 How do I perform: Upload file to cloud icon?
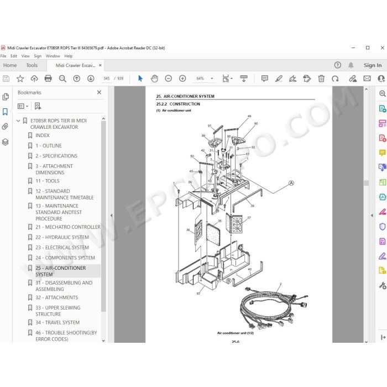pos(34,79)
